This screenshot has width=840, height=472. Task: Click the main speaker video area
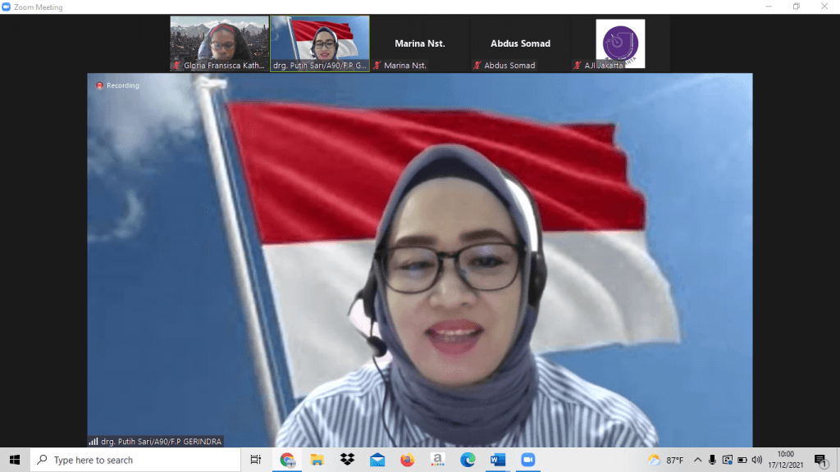[x=420, y=260]
